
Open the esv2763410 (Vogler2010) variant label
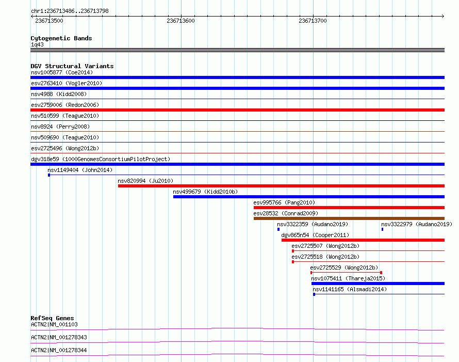[67, 83]
